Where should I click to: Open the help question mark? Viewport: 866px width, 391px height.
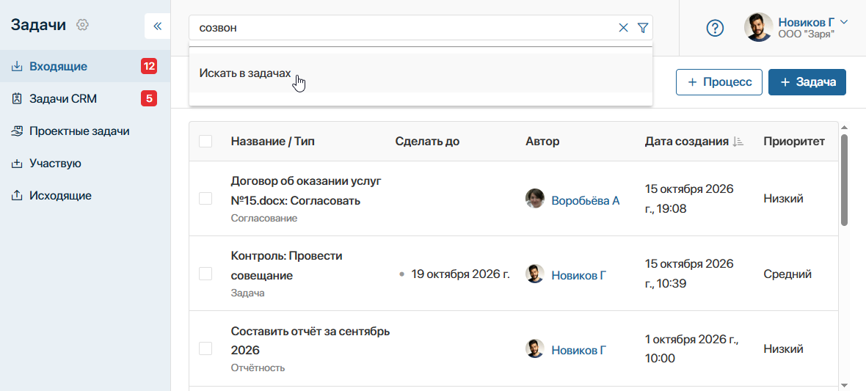716,28
